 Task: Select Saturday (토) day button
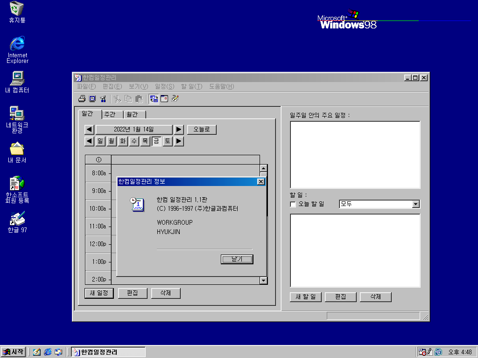pyautogui.click(x=168, y=141)
